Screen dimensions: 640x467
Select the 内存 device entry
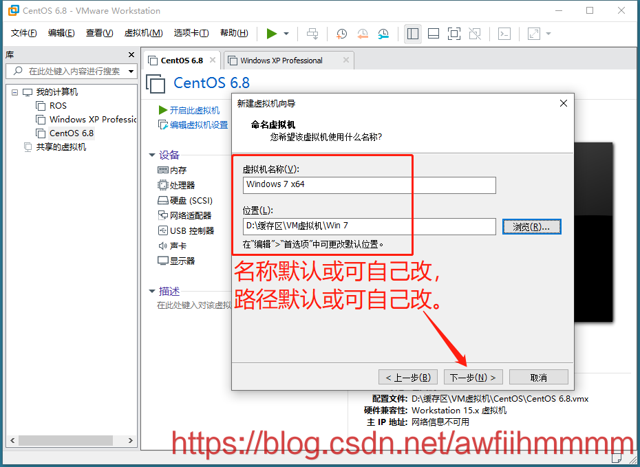178,170
